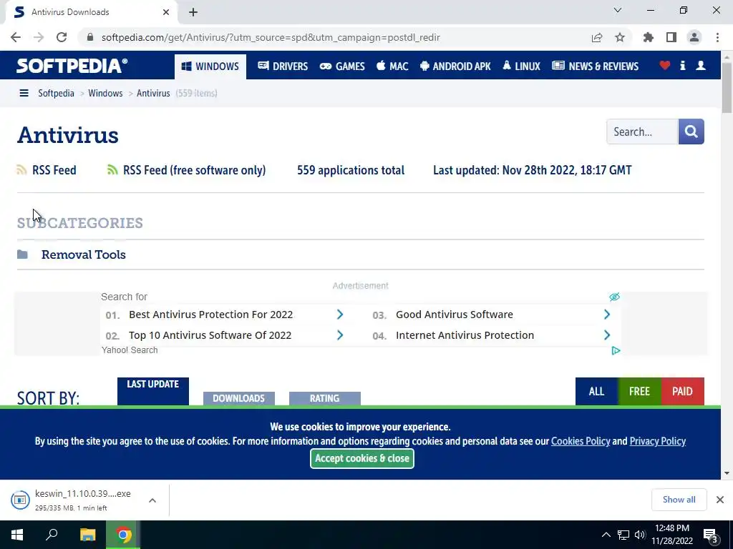733x549 pixels.
Task: Open the Chrome profile avatar
Action: click(x=694, y=37)
